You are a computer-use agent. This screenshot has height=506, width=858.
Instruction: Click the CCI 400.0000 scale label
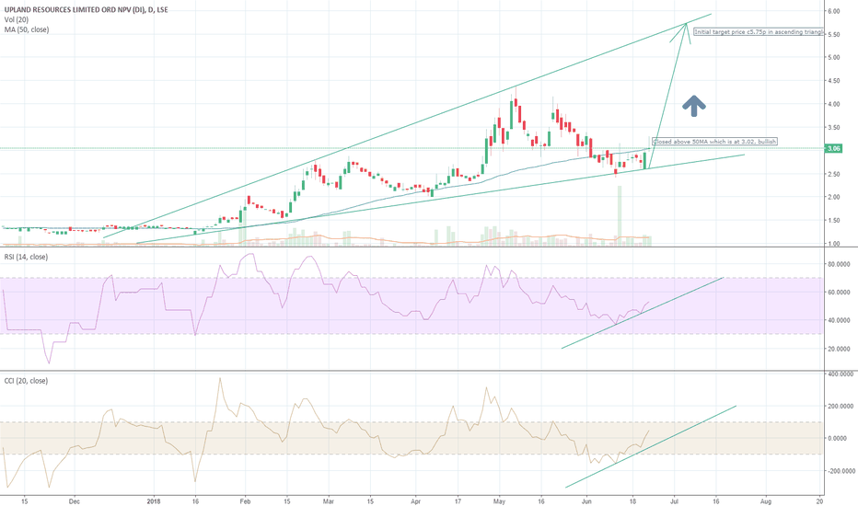coord(841,374)
